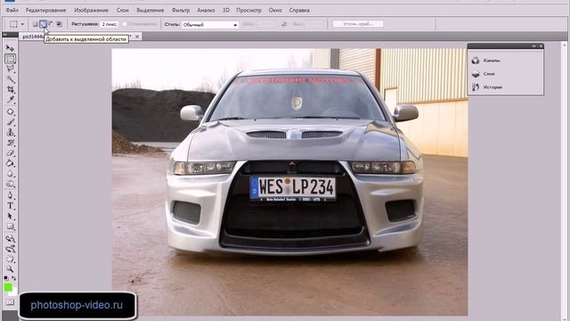Click the Растушевка feather value field
The image size is (570, 321).
pyautogui.click(x=109, y=24)
